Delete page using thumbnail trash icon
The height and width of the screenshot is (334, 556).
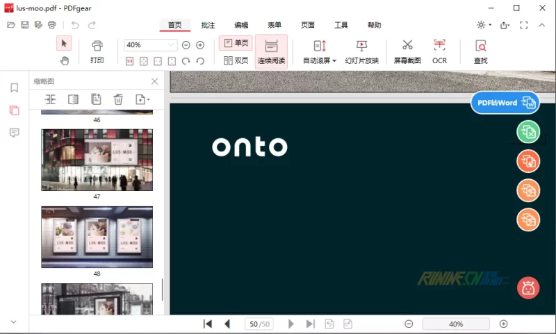(118, 99)
